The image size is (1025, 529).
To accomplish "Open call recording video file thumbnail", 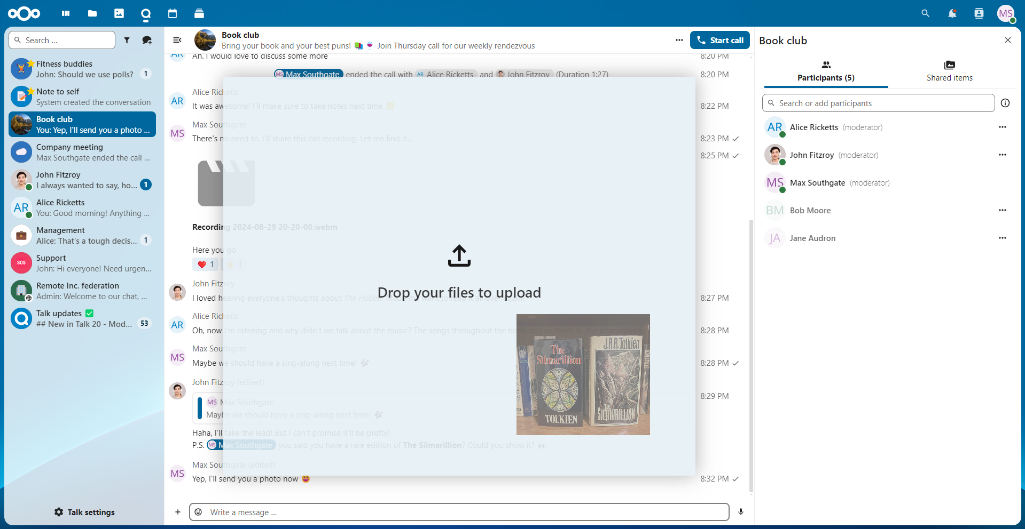I will [x=226, y=183].
